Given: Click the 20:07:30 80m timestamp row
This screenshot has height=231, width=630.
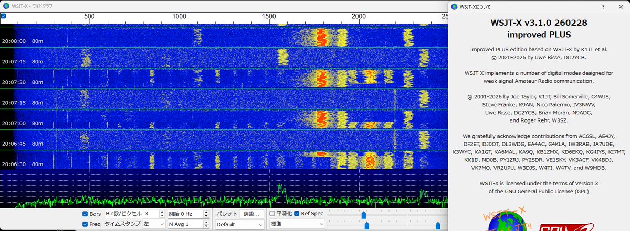Looking at the screenshot, I should coord(23,82).
